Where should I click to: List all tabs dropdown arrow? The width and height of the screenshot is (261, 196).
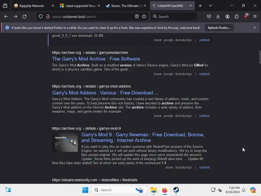[210, 6]
